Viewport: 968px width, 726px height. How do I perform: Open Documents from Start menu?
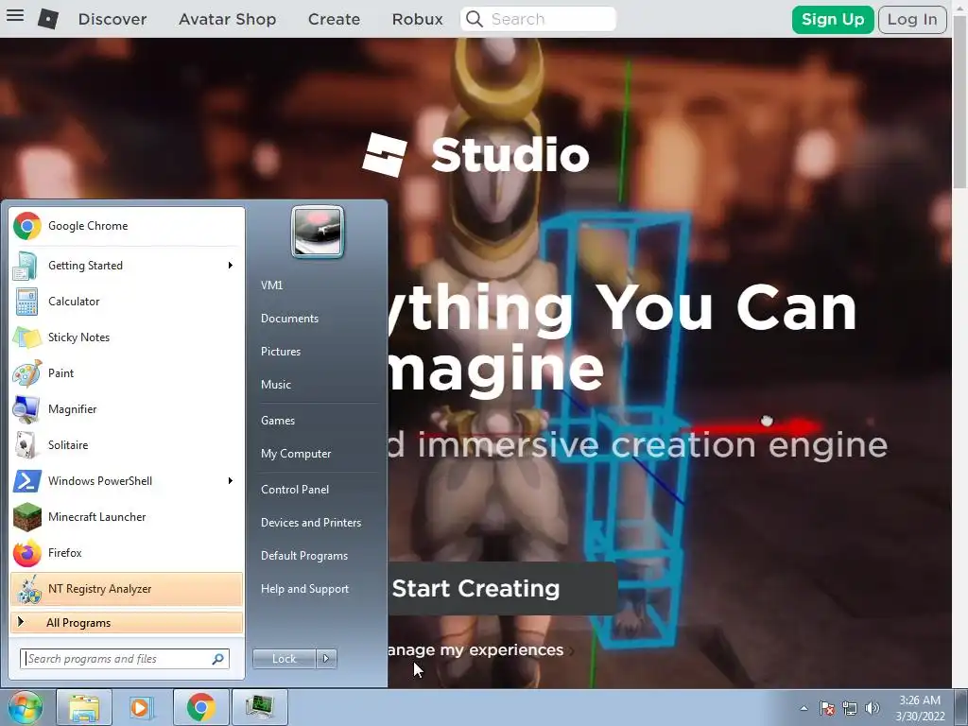pos(289,319)
